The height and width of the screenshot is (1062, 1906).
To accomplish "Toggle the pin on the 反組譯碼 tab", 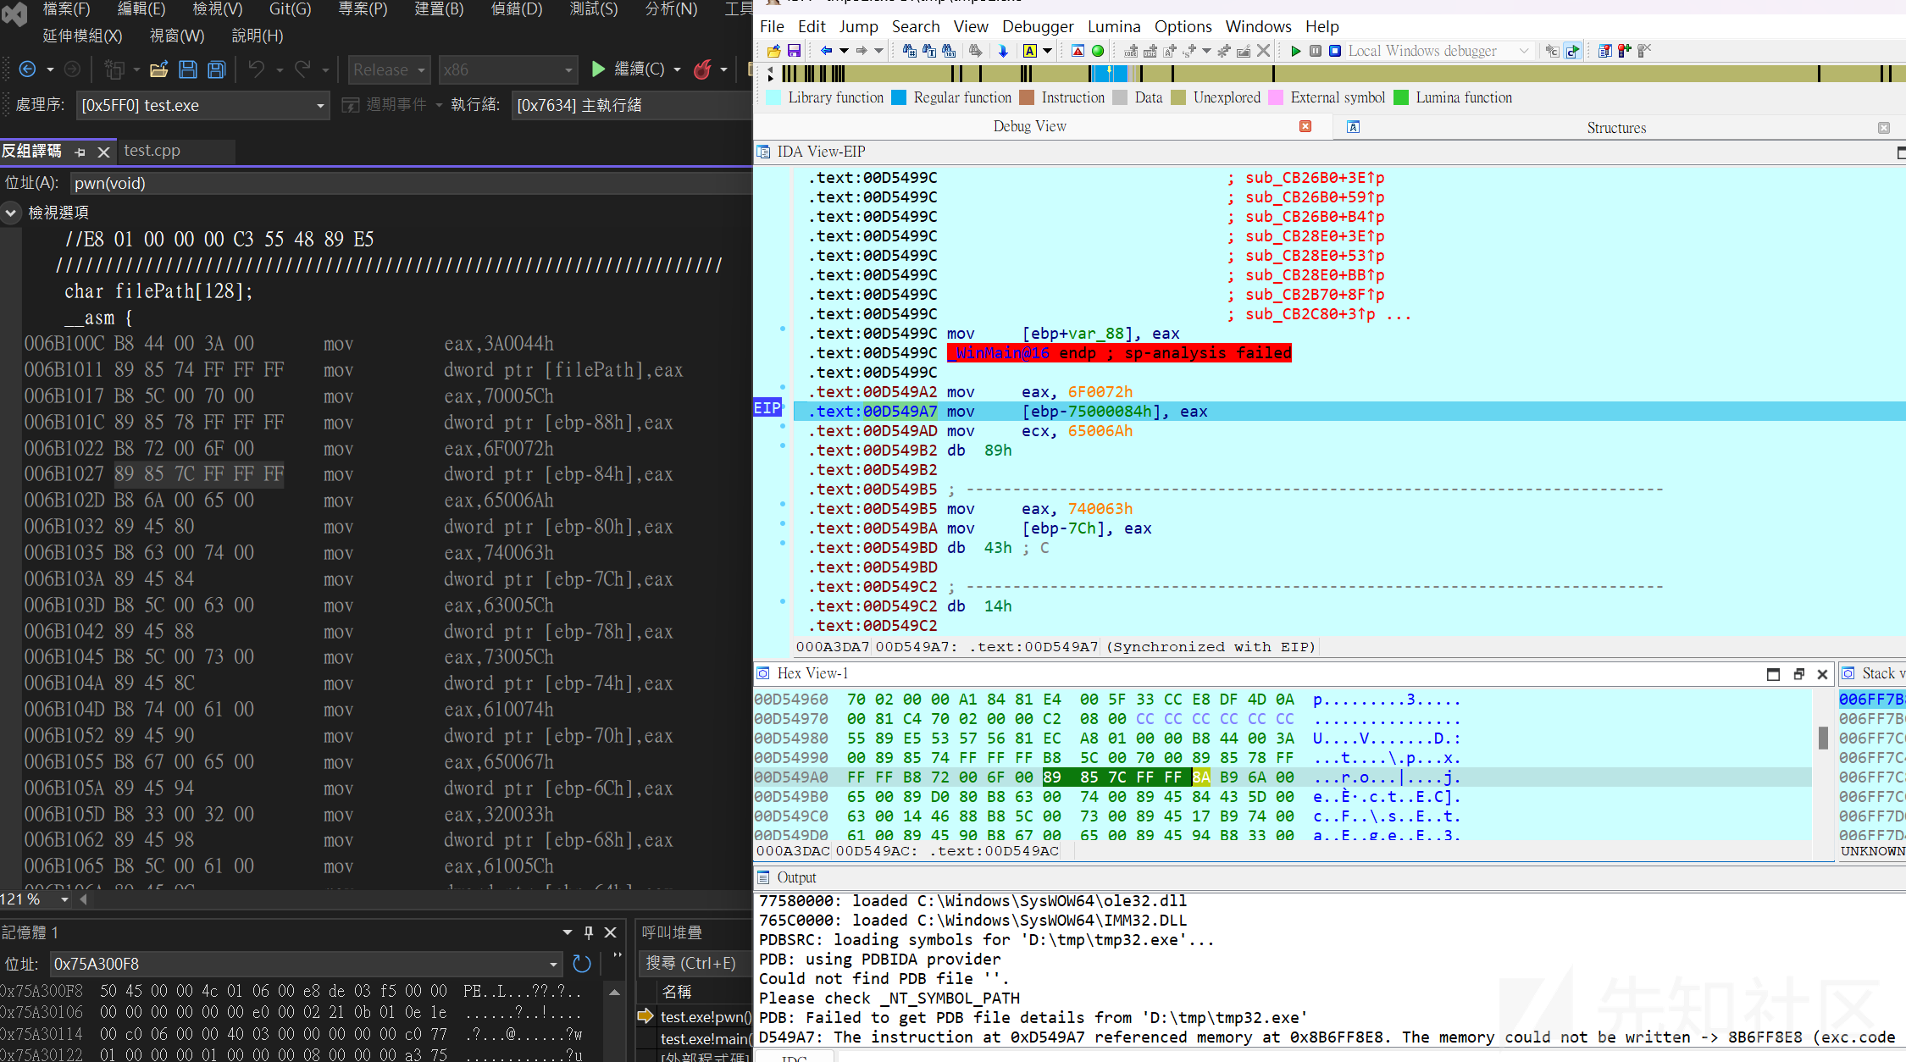I will pyautogui.click(x=80, y=152).
